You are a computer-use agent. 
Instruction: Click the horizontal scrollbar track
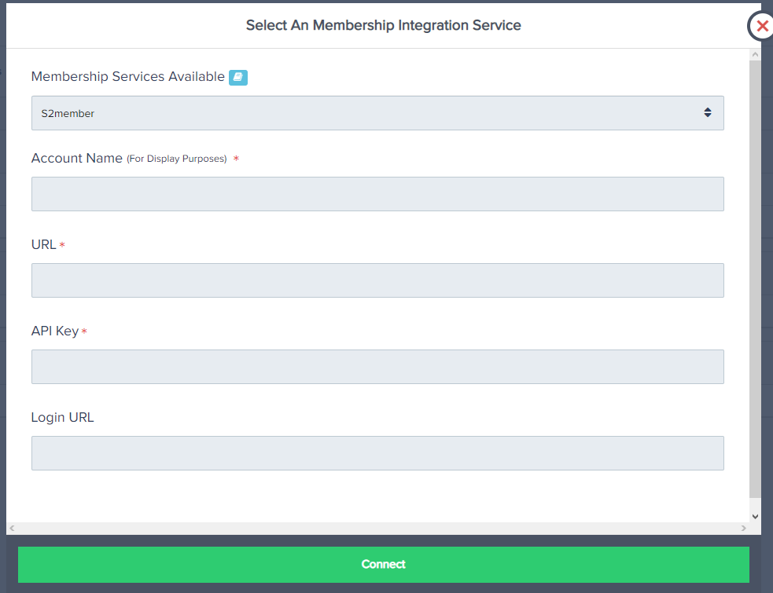(x=377, y=529)
